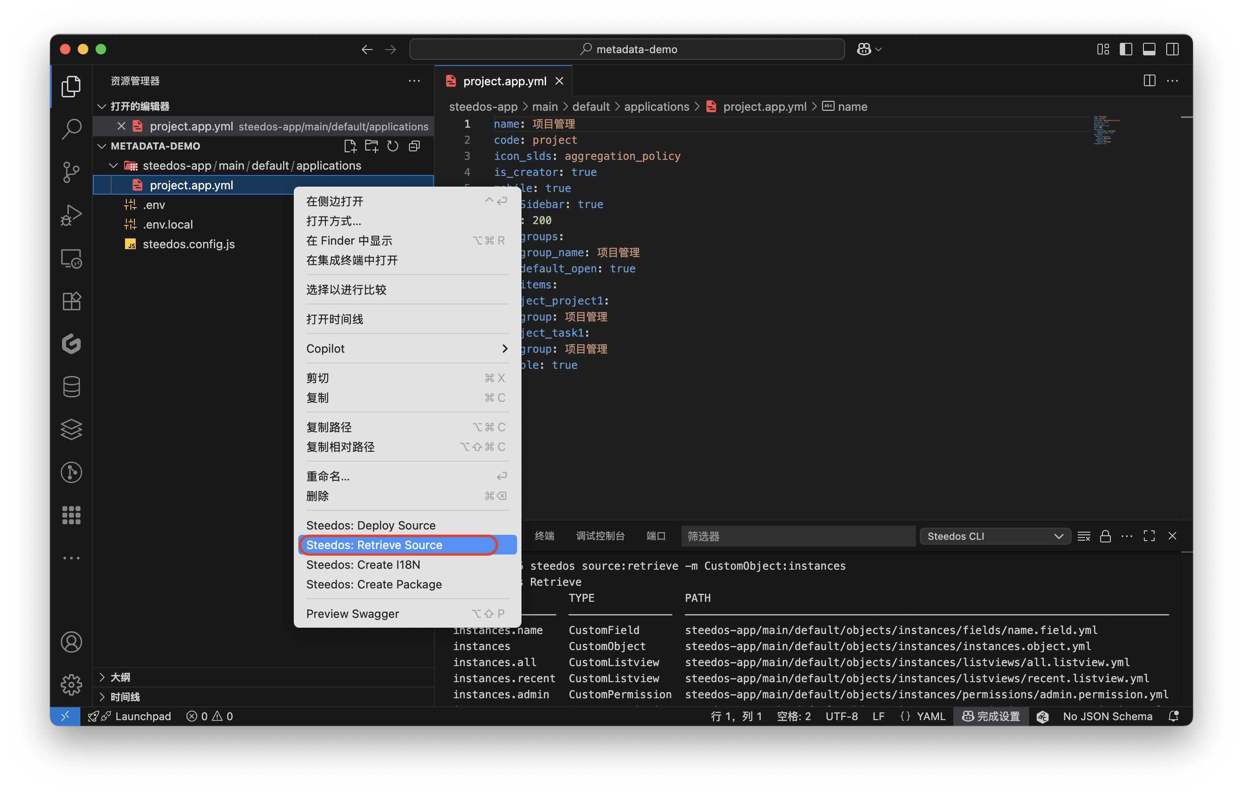Open the Explorer view in activity bar
Image resolution: width=1243 pixels, height=792 pixels.
pyautogui.click(x=71, y=86)
